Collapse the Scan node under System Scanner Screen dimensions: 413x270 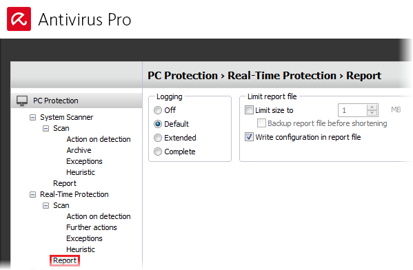[x=46, y=128]
